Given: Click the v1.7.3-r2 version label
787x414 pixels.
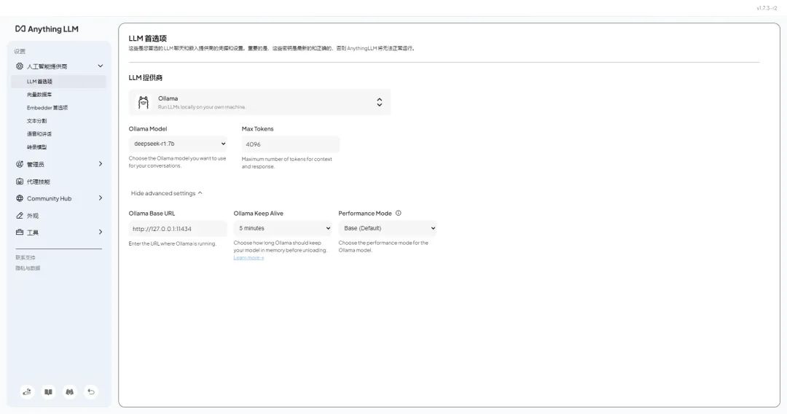Looking at the screenshot, I should click(767, 8).
